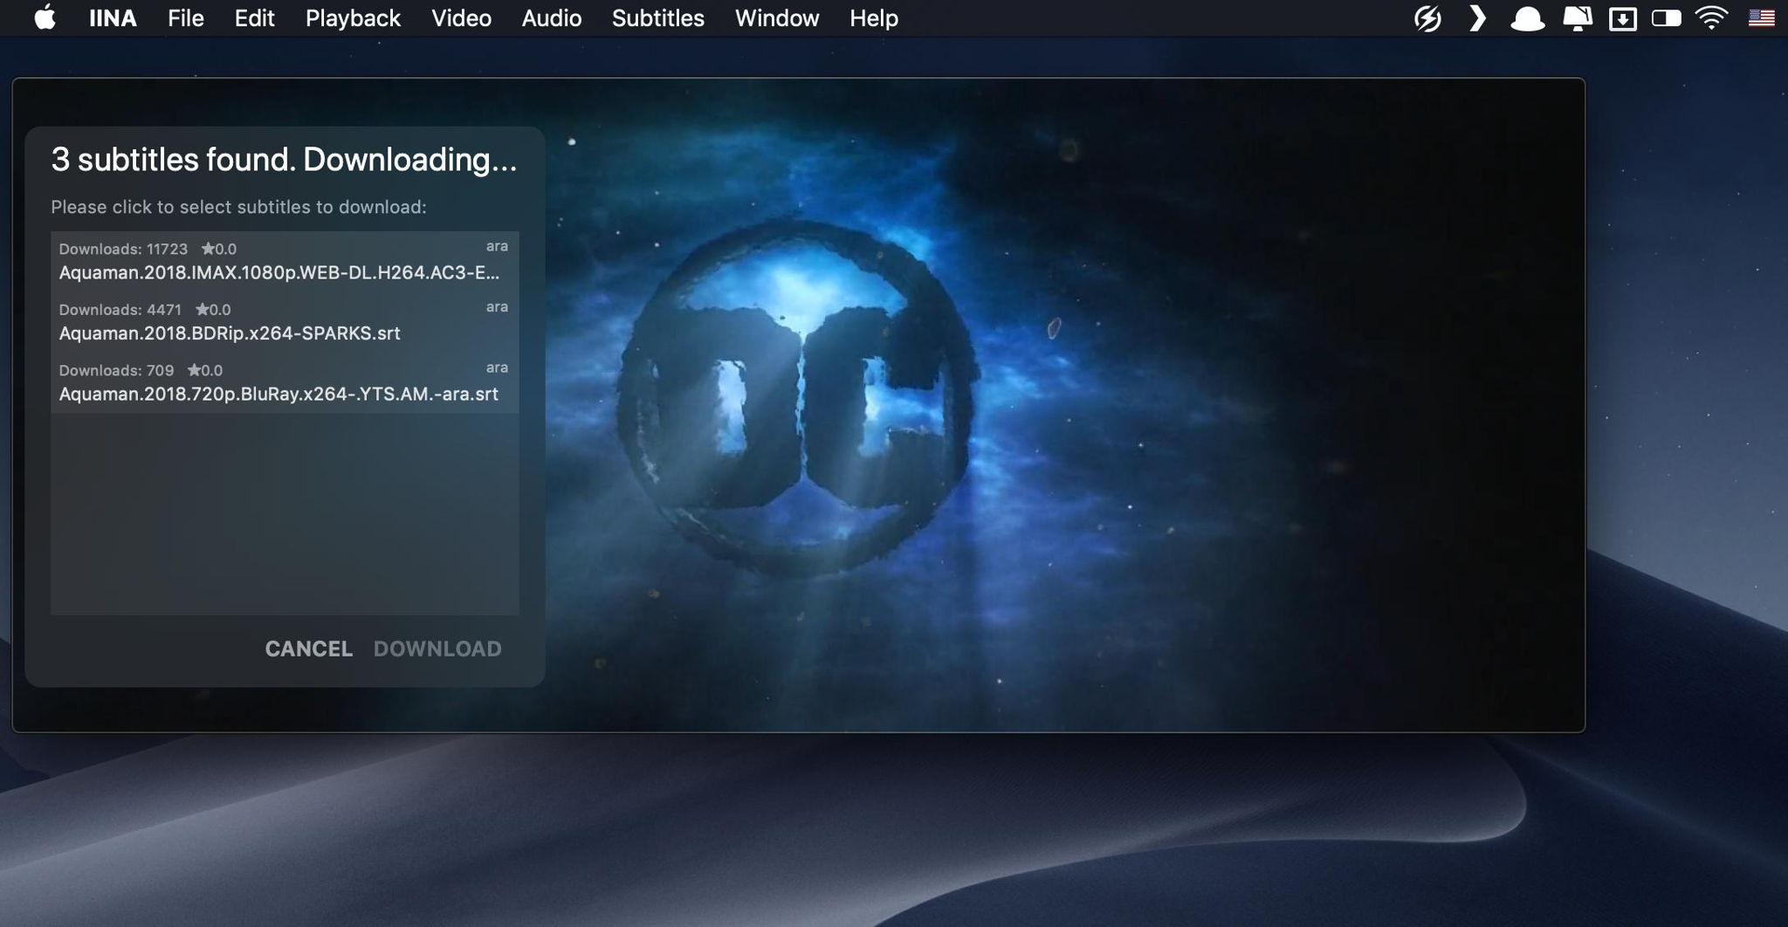Viewport: 1788px width, 927px height.
Task: Open the Help menu
Action: (x=874, y=18)
